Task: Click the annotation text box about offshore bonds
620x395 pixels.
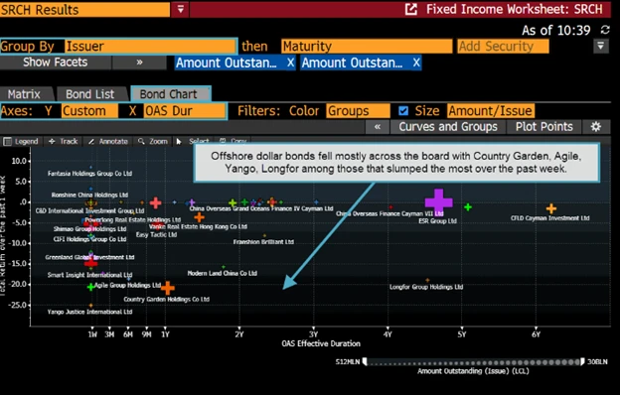Action: [396, 163]
